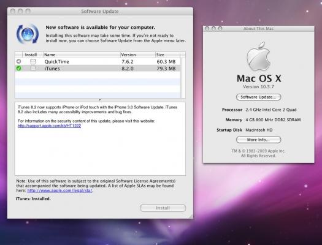Click the 2.4 GHz Intel Core 2 Quad text
Viewport: 322px width, 245px height.
pos(271,110)
